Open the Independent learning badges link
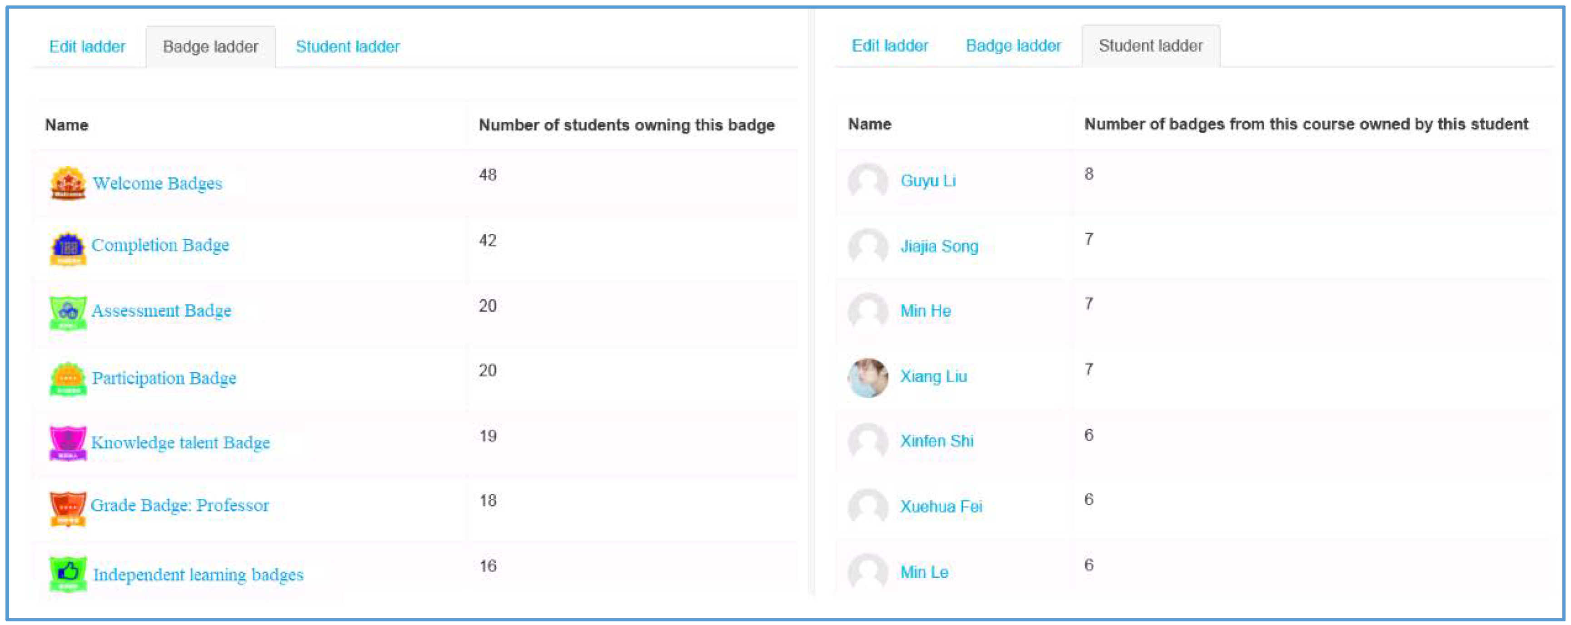The height and width of the screenshot is (625, 1571). pyautogui.click(x=198, y=575)
